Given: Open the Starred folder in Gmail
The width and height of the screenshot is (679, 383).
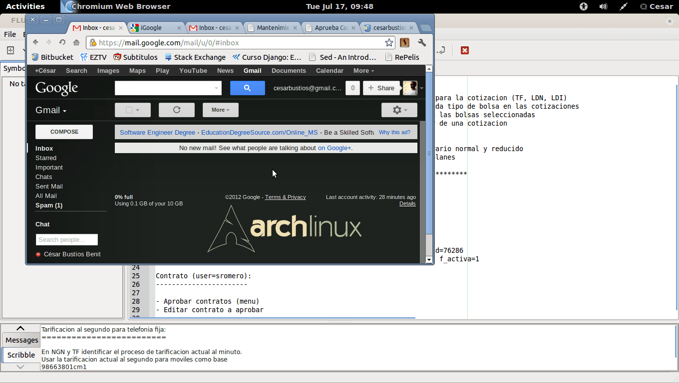Looking at the screenshot, I should coord(46,158).
